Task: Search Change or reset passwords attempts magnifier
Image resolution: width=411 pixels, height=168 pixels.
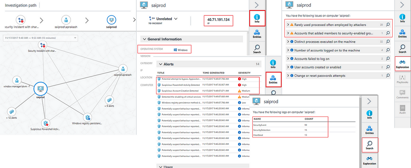Action: click(x=388, y=75)
